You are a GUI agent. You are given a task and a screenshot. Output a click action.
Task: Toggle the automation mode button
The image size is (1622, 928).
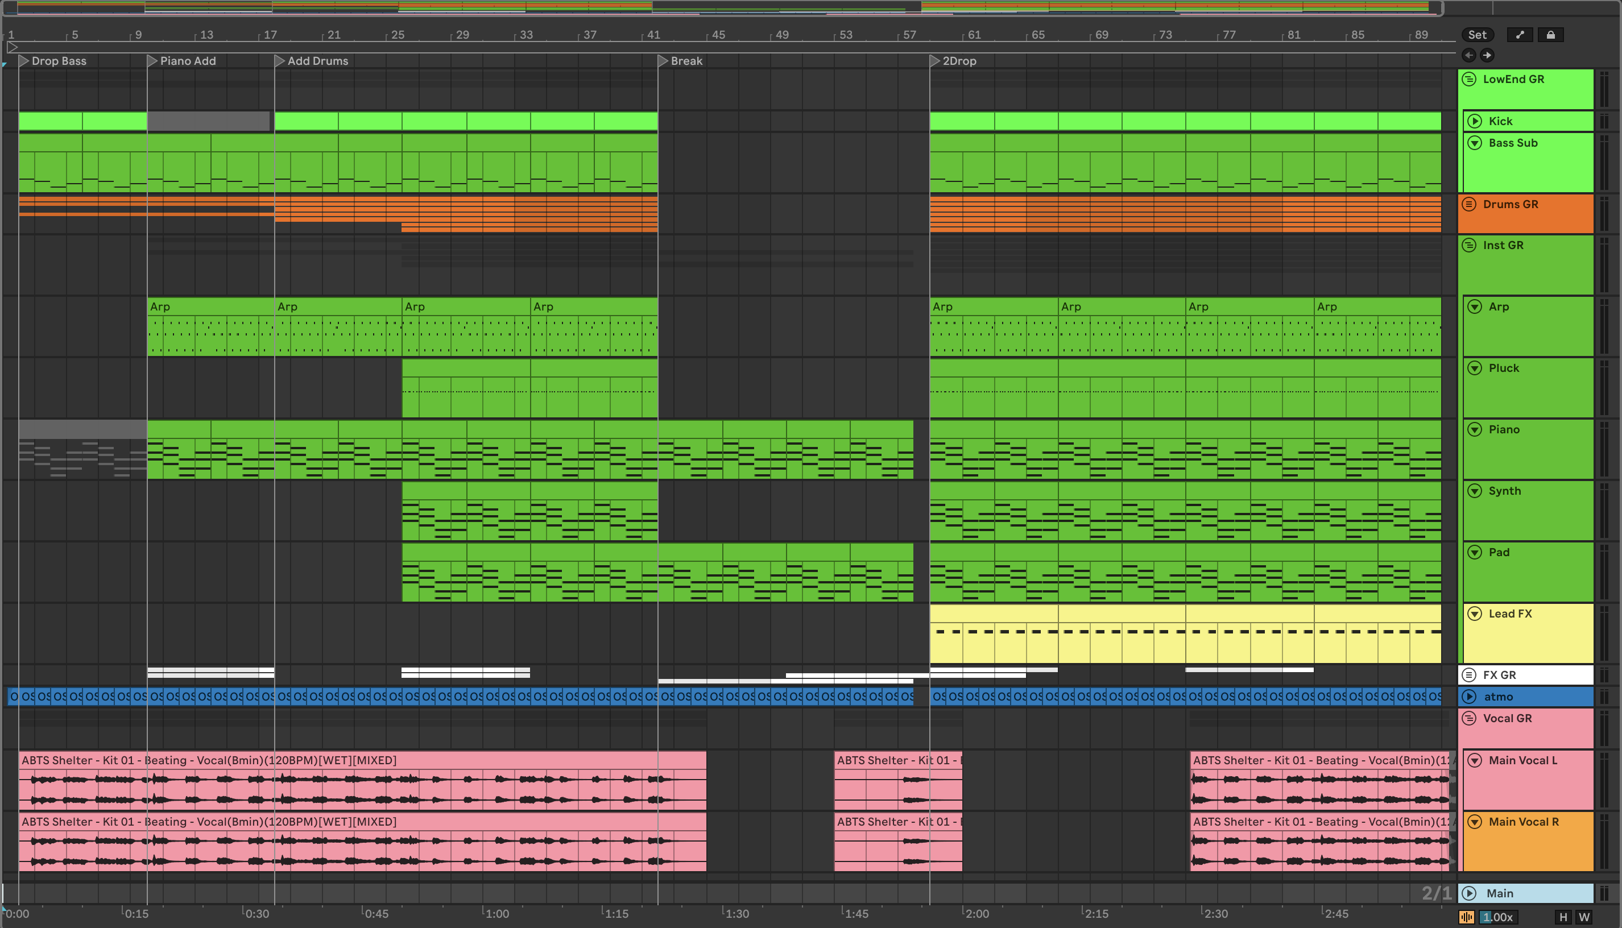1520,35
